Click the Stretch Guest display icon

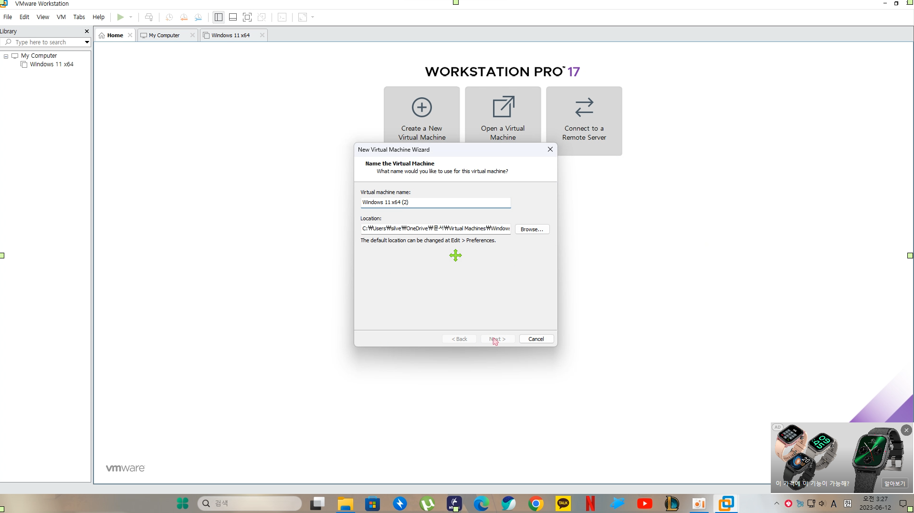pyautogui.click(x=303, y=17)
